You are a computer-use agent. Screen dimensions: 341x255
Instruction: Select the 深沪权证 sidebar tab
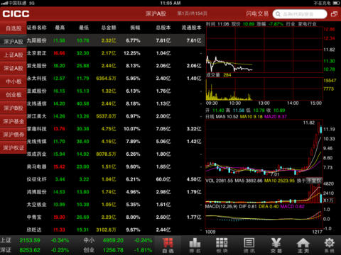pyautogui.click(x=13, y=148)
